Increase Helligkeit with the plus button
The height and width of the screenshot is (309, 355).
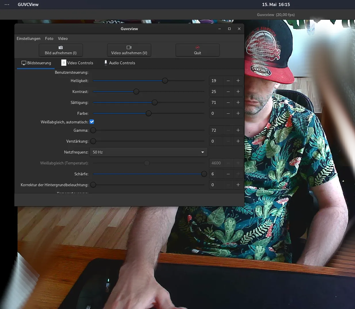tap(238, 81)
